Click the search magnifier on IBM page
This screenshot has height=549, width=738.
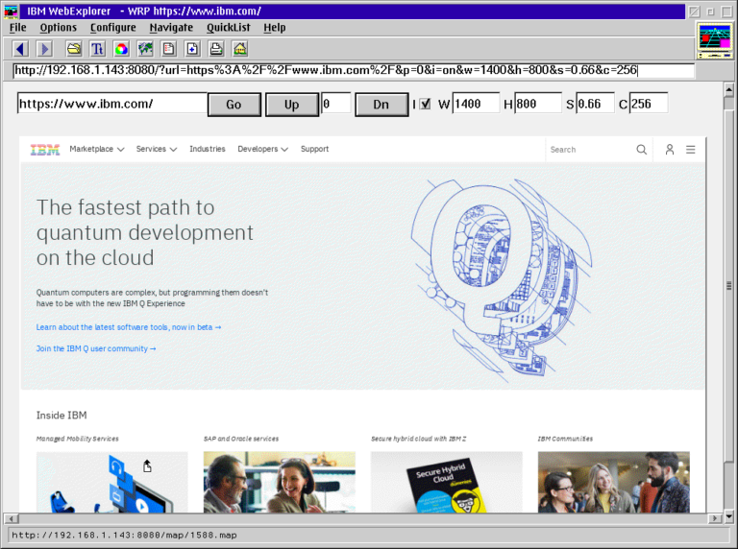641,150
